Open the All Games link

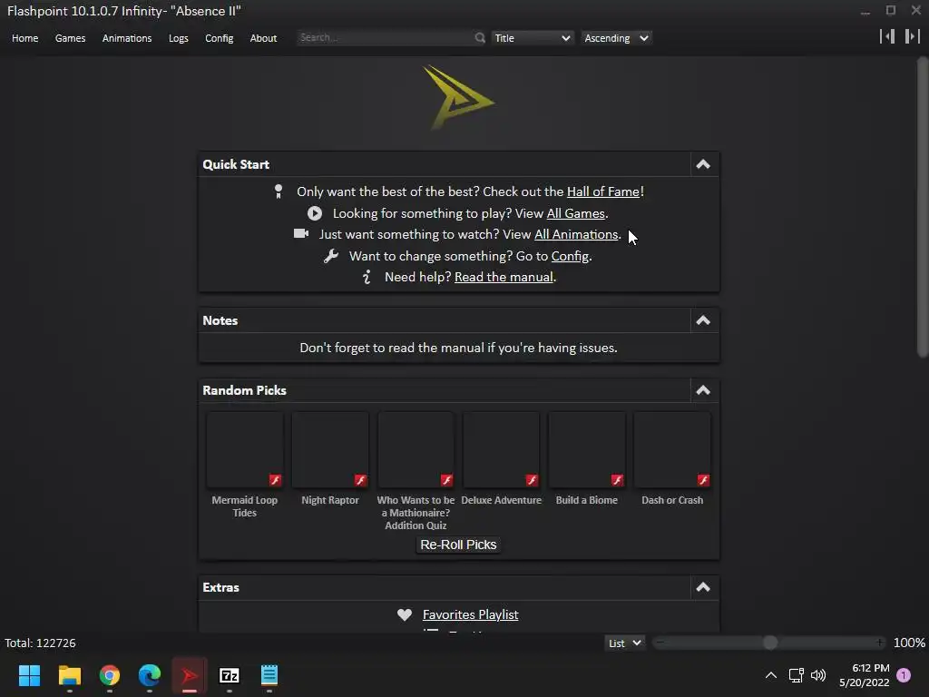[x=575, y=213]
